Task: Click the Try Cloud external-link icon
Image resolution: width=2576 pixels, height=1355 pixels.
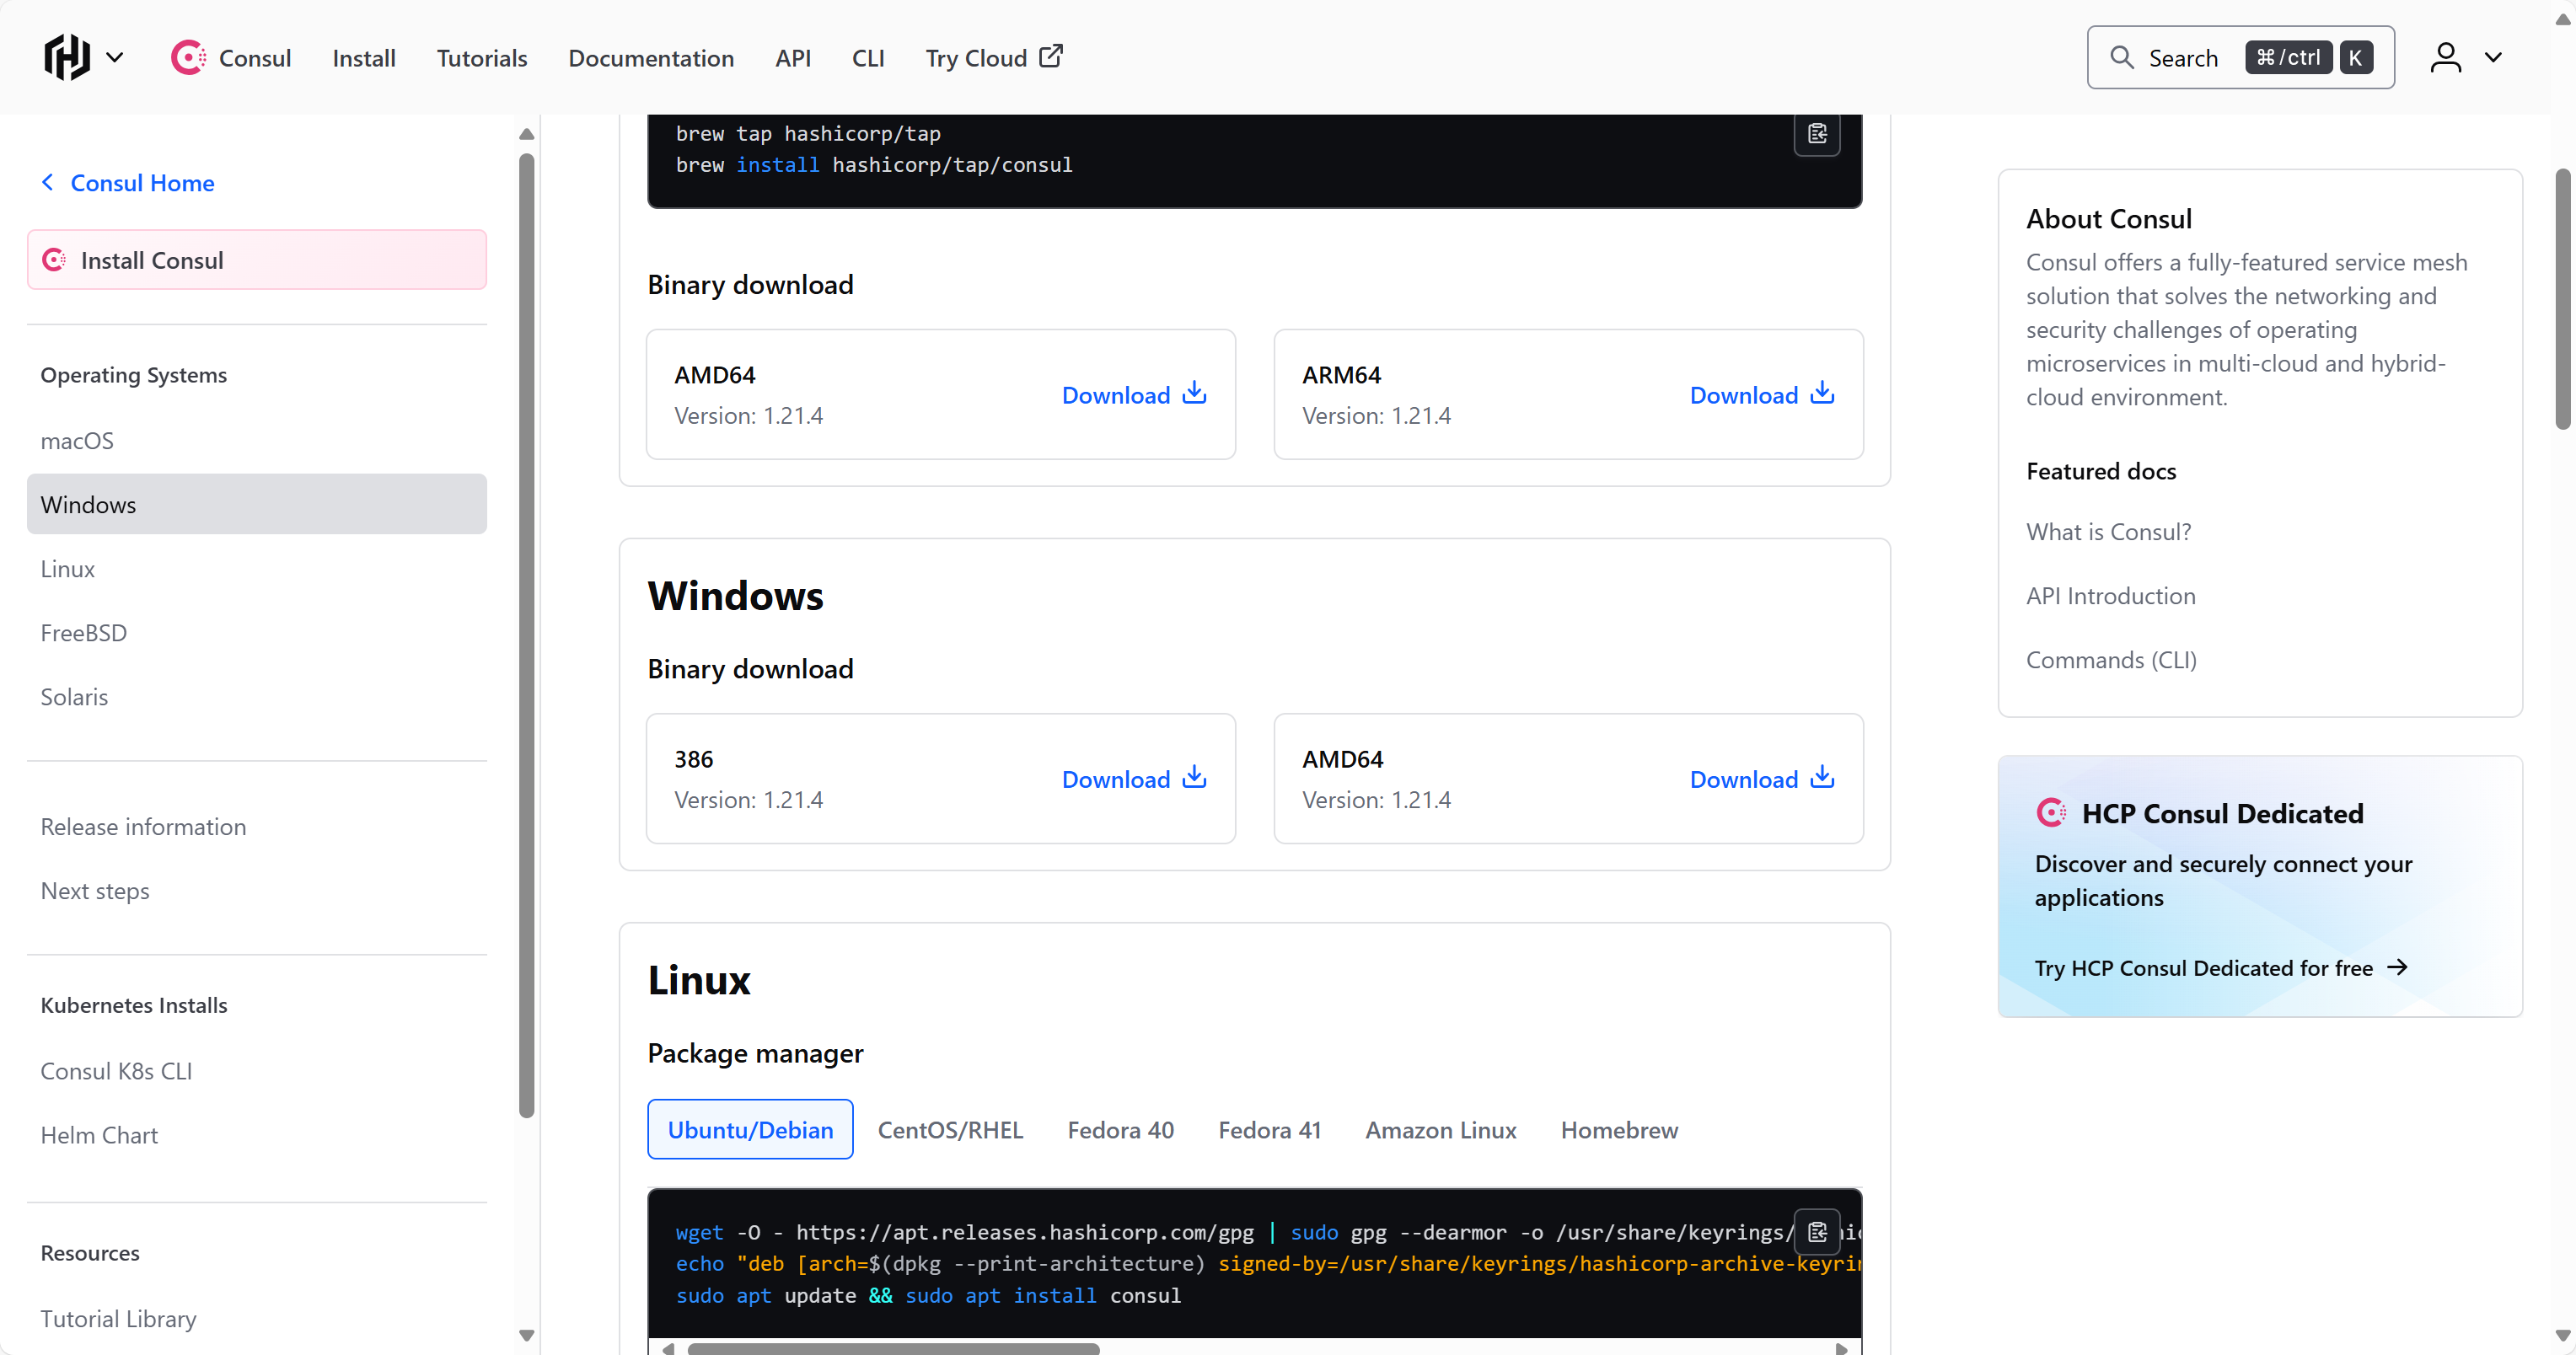Action: tap(1051, 56)
